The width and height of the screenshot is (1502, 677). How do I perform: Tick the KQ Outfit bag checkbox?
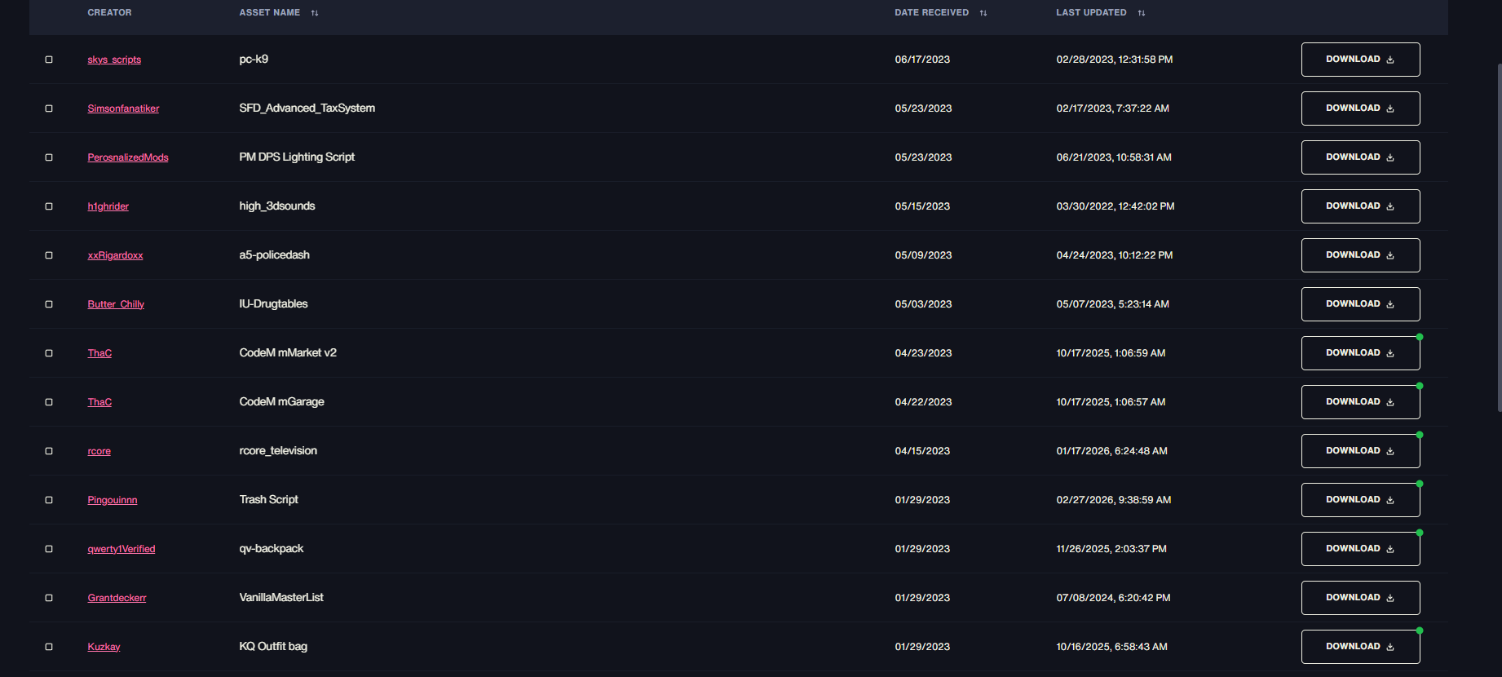point(49,647)
